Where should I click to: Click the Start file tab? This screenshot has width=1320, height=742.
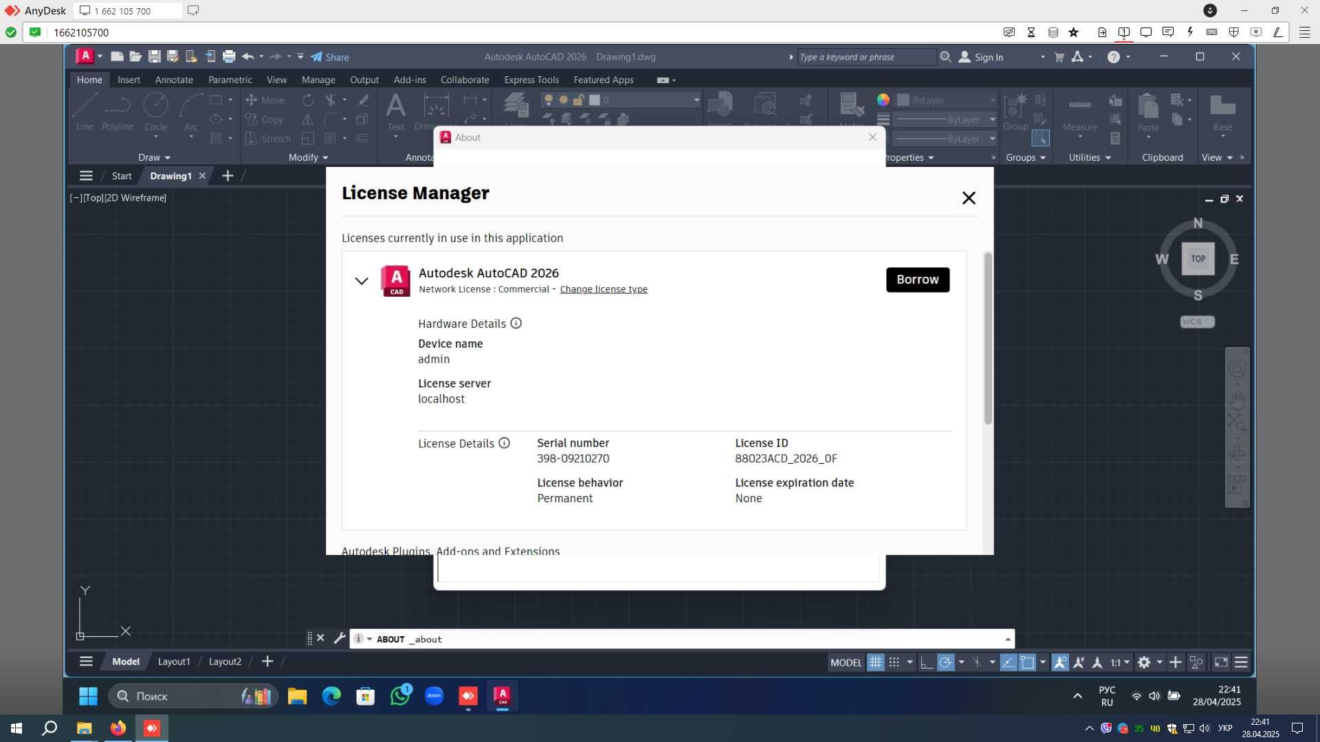[122, 176]
